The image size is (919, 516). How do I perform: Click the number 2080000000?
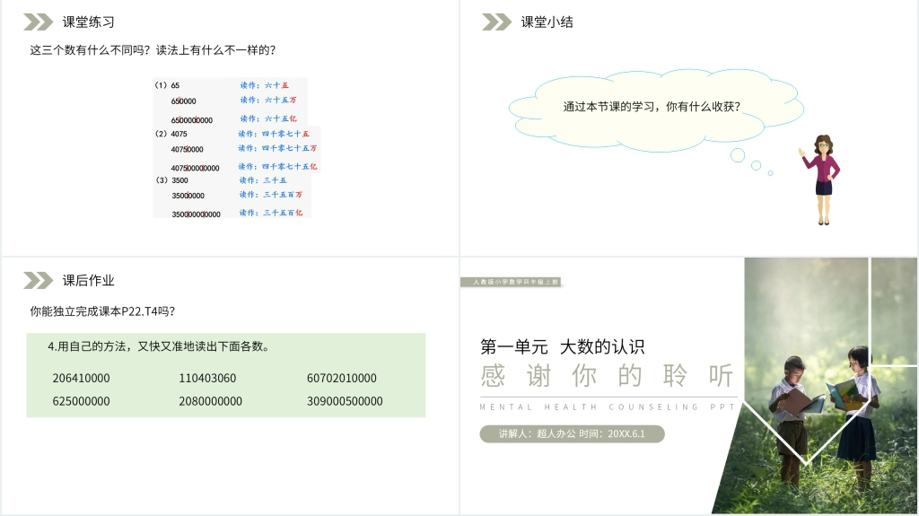point(210,401)
